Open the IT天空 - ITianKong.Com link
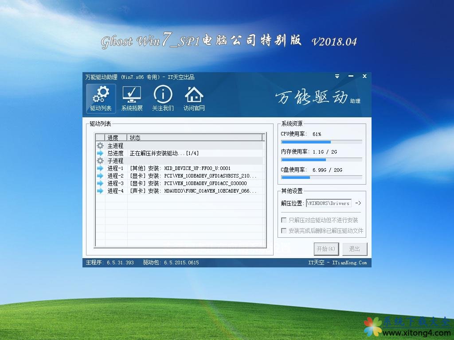Screen dimensions: 454x340 [337, 263]
